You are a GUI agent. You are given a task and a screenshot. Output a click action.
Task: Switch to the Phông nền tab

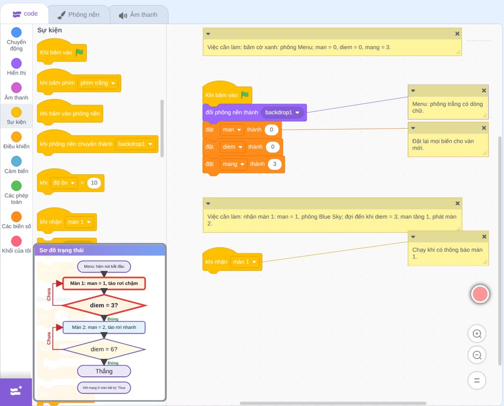coord(78,15)
